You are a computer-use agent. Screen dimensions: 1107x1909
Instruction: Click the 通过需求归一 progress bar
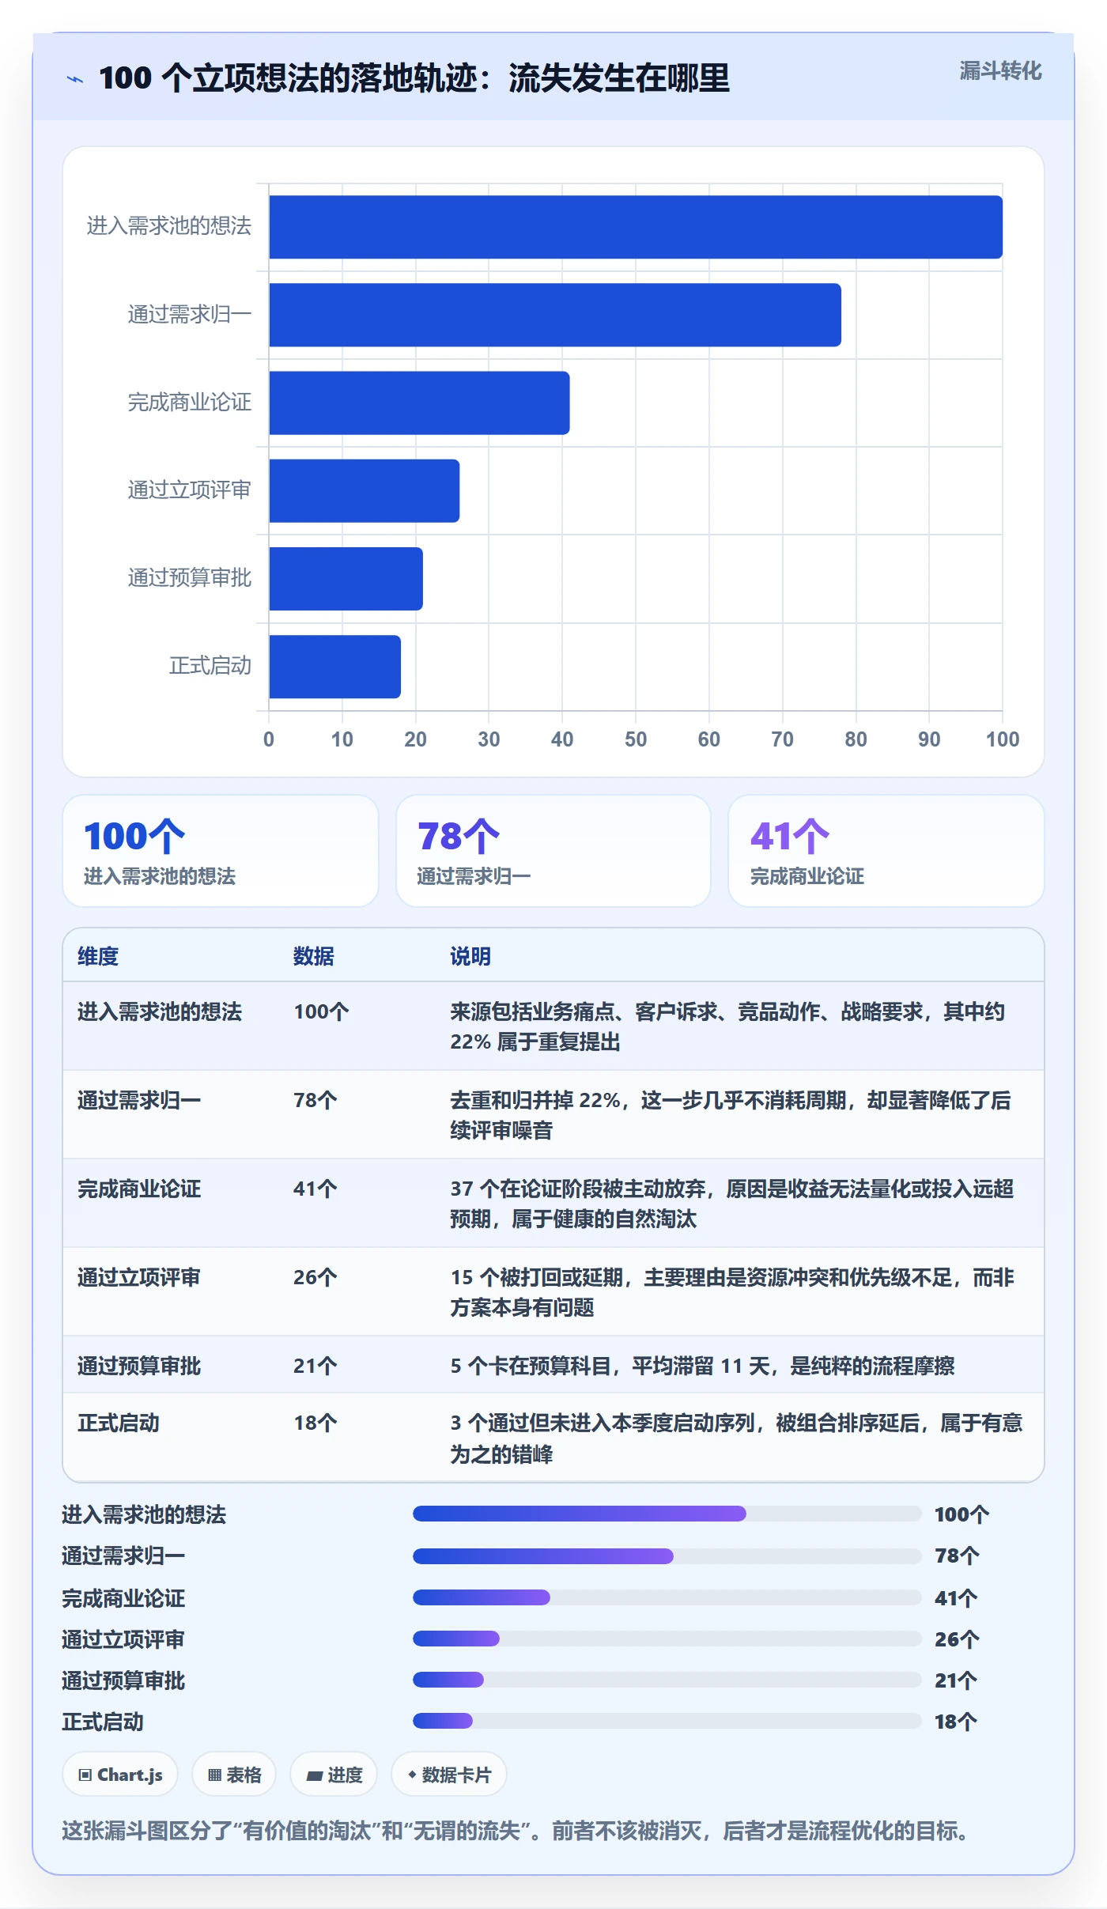pyautogui.click(x=667, y=1556)
